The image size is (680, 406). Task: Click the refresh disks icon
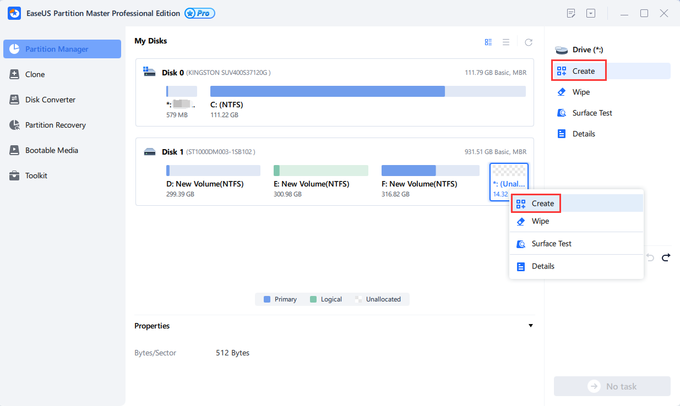point(528,42)
